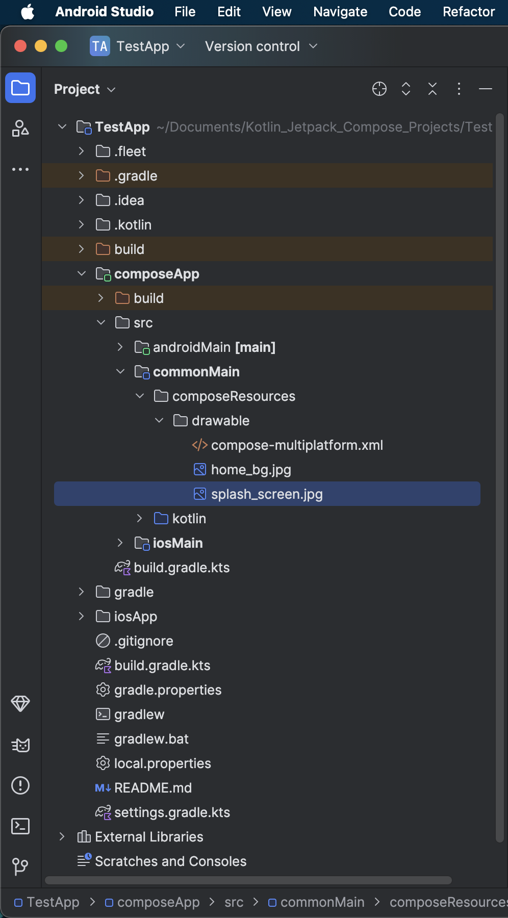508x918 pixels.
Task: Collapse the composeApp module
Action: 82,273
